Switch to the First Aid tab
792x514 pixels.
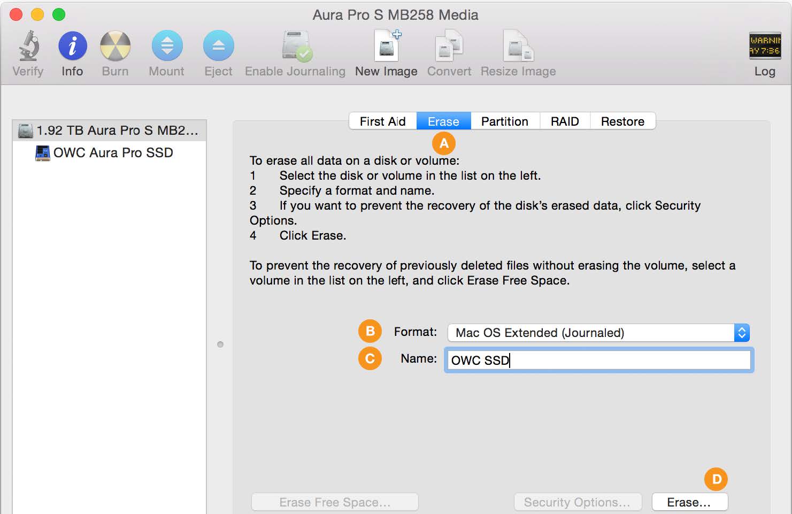tap(382, 121)
